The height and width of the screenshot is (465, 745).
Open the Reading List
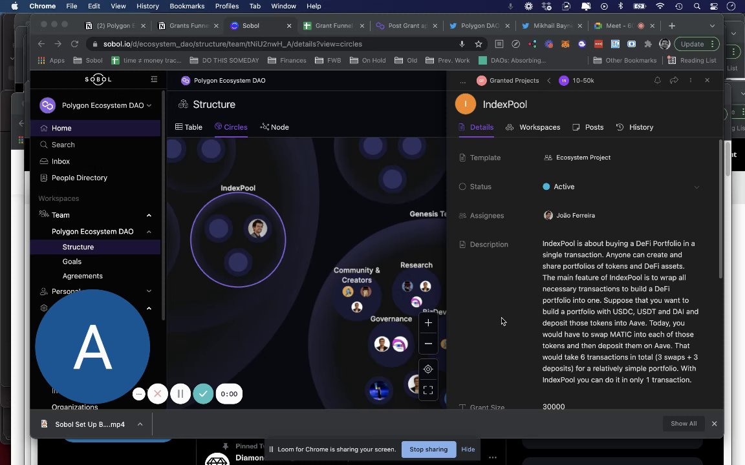(x=692, y=60)
